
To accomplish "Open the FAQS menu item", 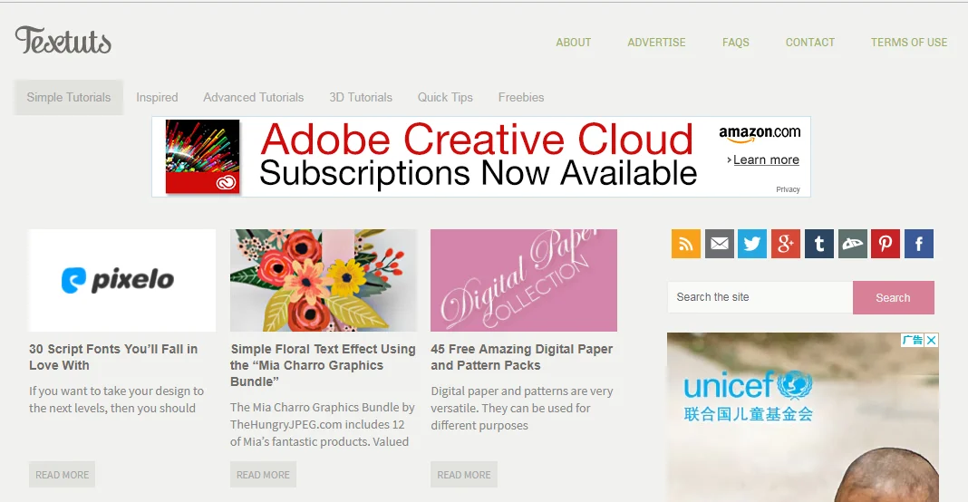I will pyautogui.click(x=736, y=43).
